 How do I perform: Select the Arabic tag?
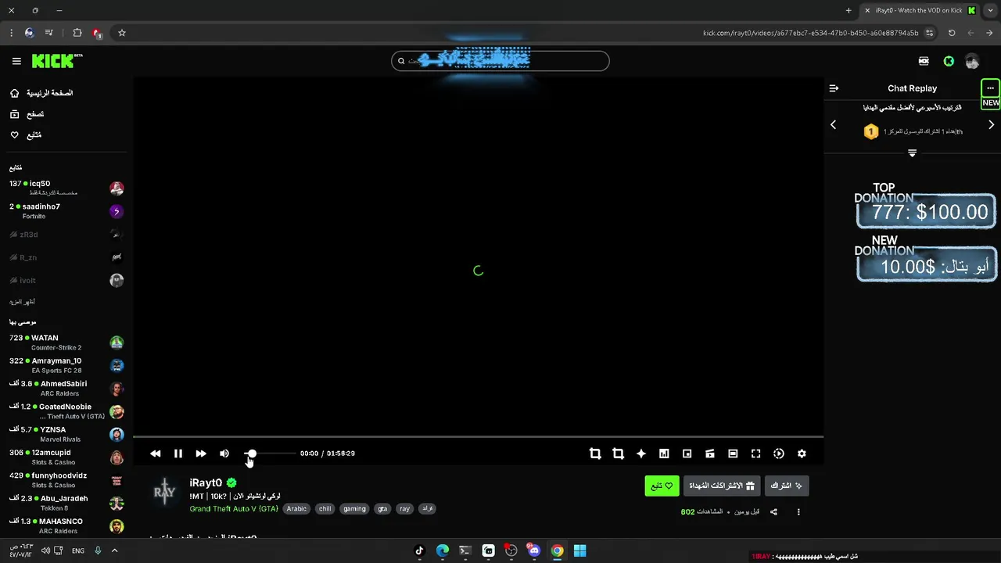296,508
